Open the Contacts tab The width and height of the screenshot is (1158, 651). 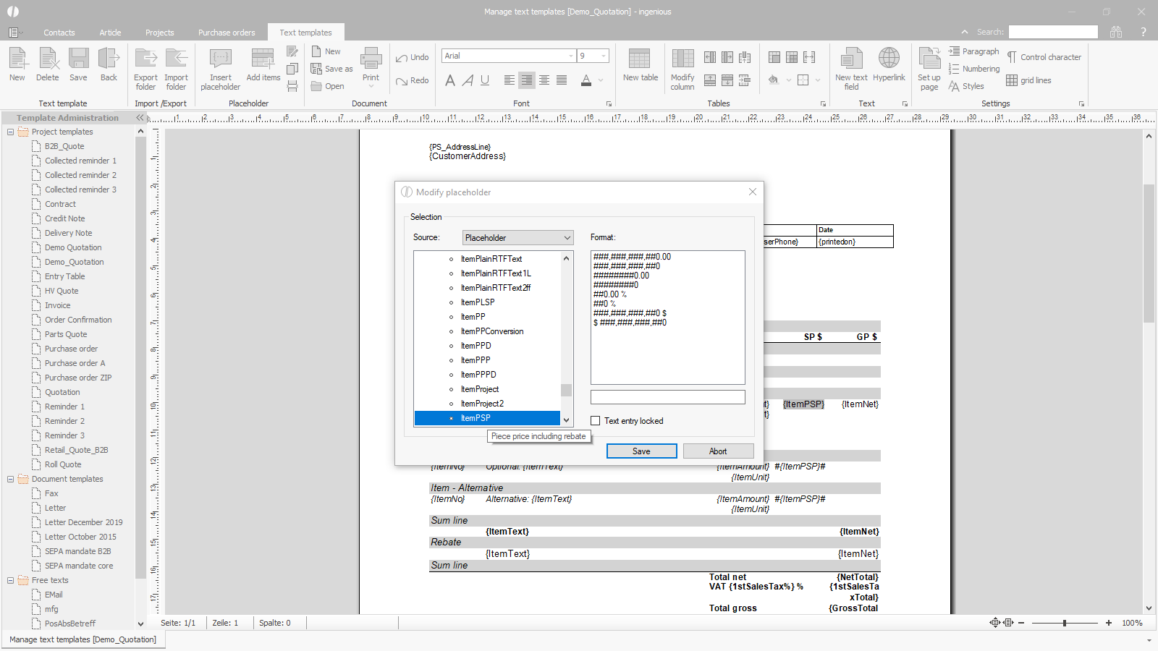[59, 33]
